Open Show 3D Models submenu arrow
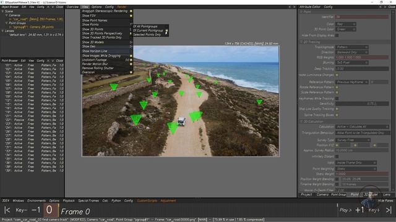This screenshot has height=222, width=396. (131, 42)
